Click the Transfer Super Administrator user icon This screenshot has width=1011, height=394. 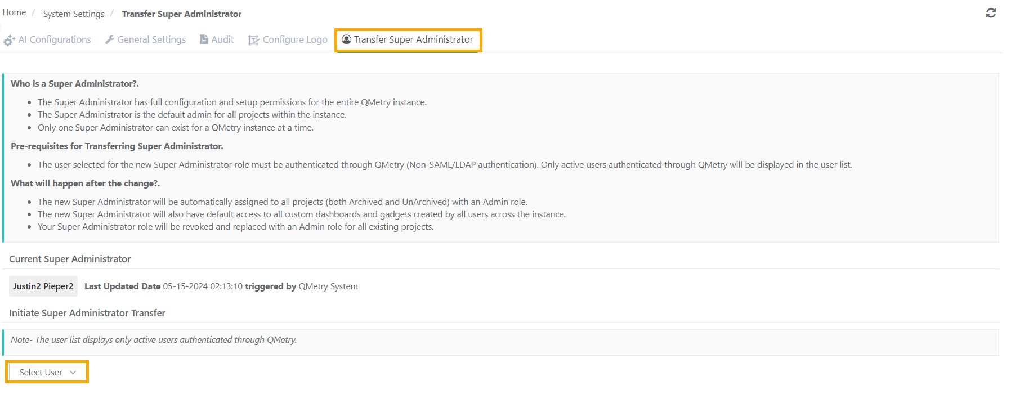point(347,39)
